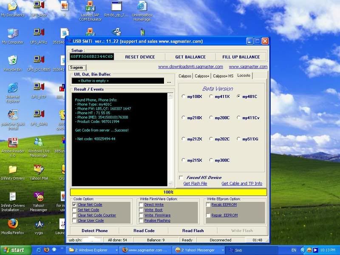The width and height of the screenshot is (340, 255).
Task: Tick the Write Boot checkbox
Action: click(141, 210)
